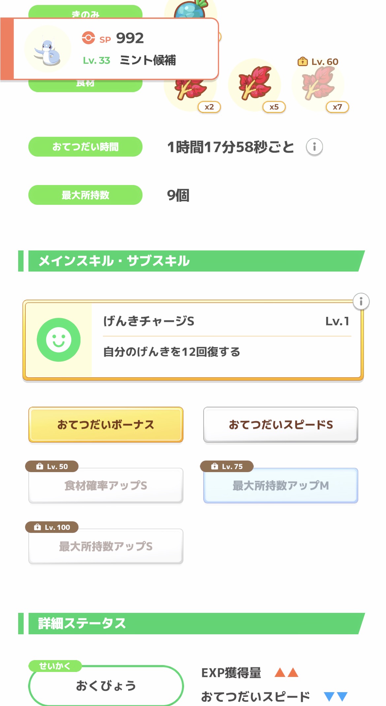Tap the locked 食材確率アップS skill
This screenshot has height=706, width=386.
pos(106,485)
